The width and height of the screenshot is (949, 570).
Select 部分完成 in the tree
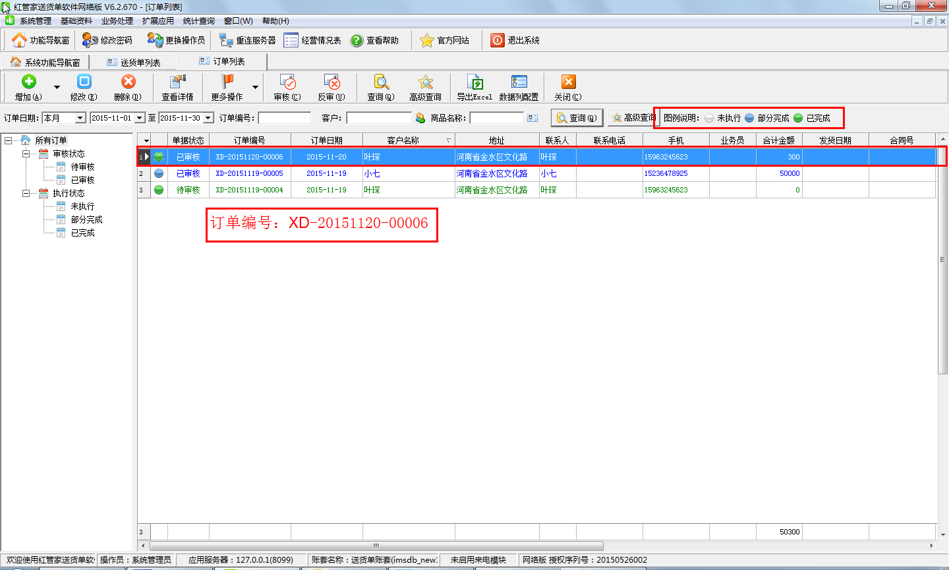click(x=86, y=219)
